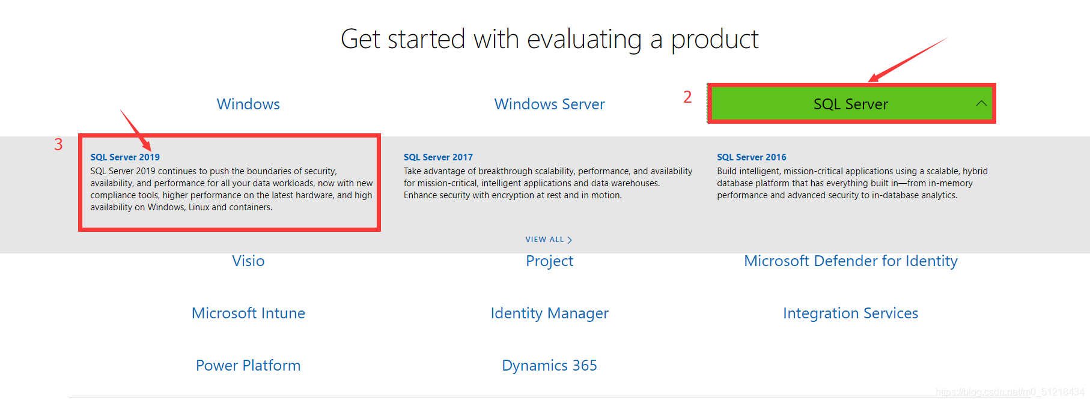Expand the Windows product category
The height and width of the screenshot is (403, 1090).
click(x=248, y=104)
